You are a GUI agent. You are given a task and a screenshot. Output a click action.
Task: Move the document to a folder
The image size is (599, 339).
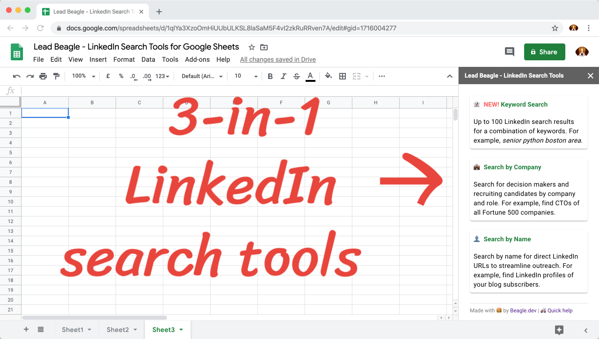[x=264, y=47]
